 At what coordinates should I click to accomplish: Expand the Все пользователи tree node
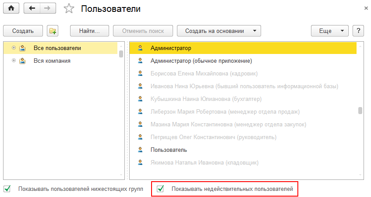tap(14, 48)
